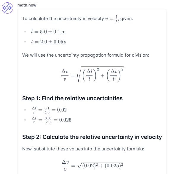
Task: Click the bullet dot before l = 5.0
Action: click(25, 32)
